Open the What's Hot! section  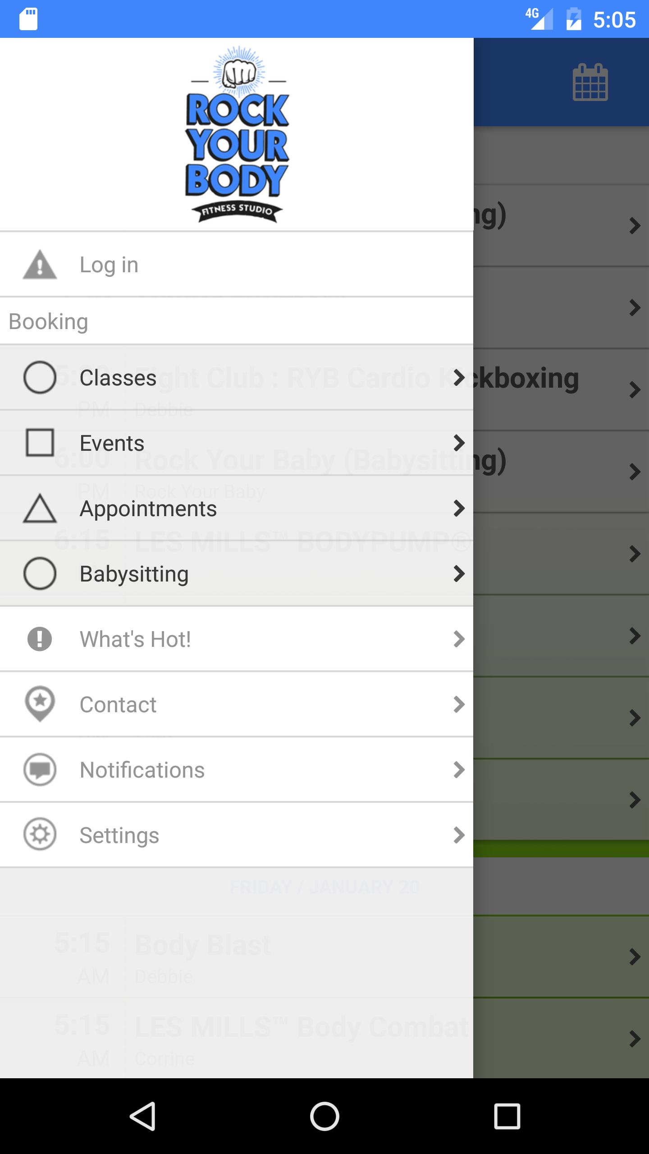pyautogui.click(x=135, y=639)
